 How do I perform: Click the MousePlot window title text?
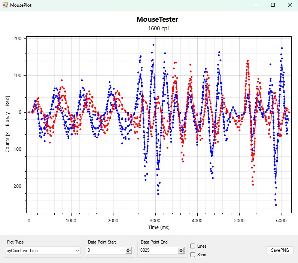pyautogui.click(x=18, y=5)
